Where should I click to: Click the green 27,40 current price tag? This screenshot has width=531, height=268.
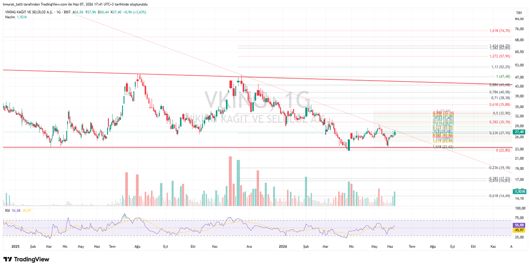tap(519, 132)
